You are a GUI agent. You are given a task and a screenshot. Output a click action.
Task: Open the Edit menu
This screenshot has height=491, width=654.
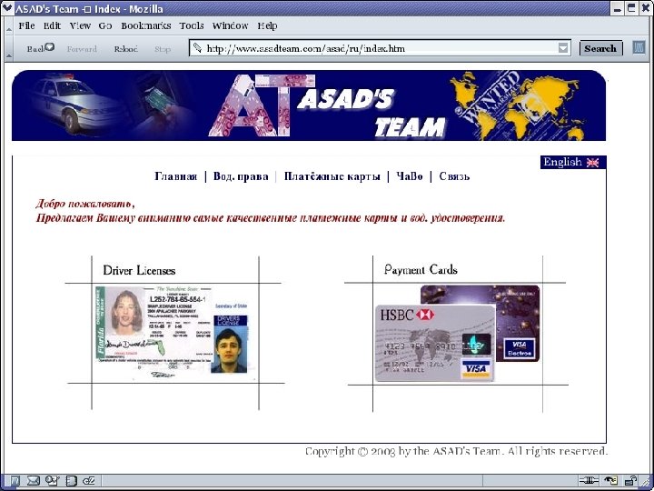[52, 25]
